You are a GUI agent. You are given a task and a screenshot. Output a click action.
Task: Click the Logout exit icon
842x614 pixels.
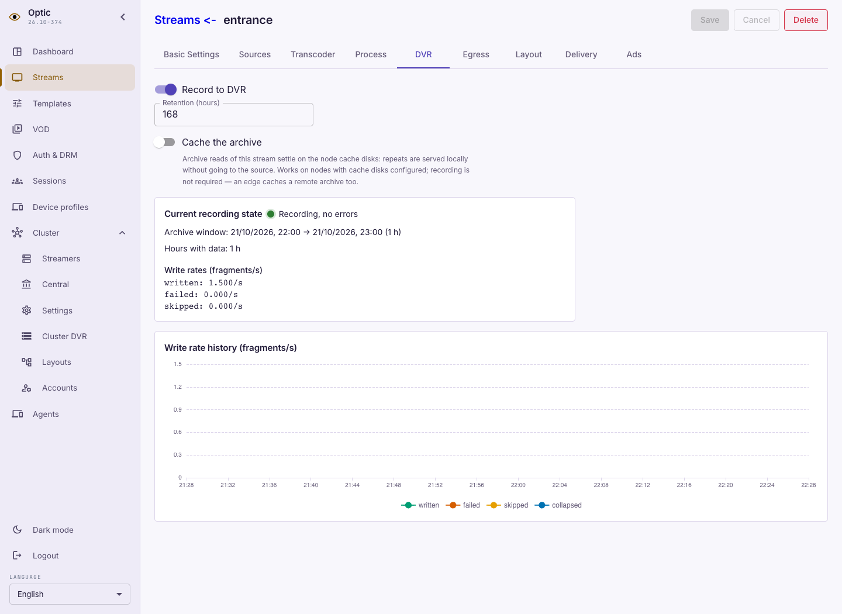click(x=18, y=556)
